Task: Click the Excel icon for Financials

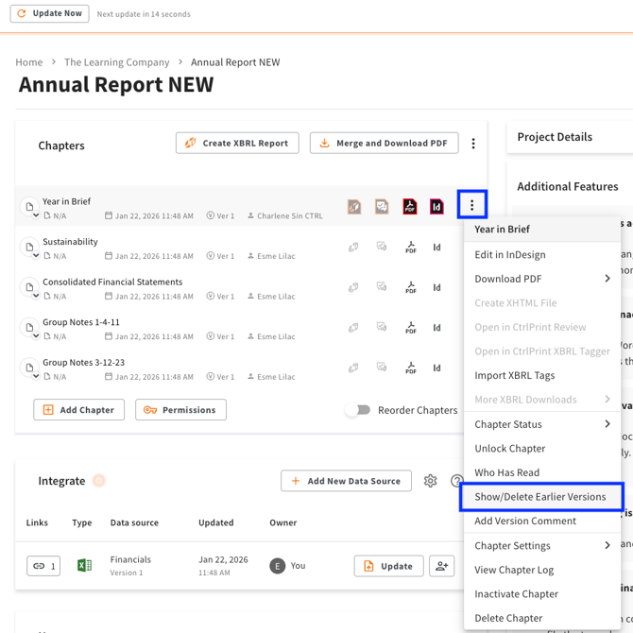Action: pyautogui.click(x=84, y=566)
